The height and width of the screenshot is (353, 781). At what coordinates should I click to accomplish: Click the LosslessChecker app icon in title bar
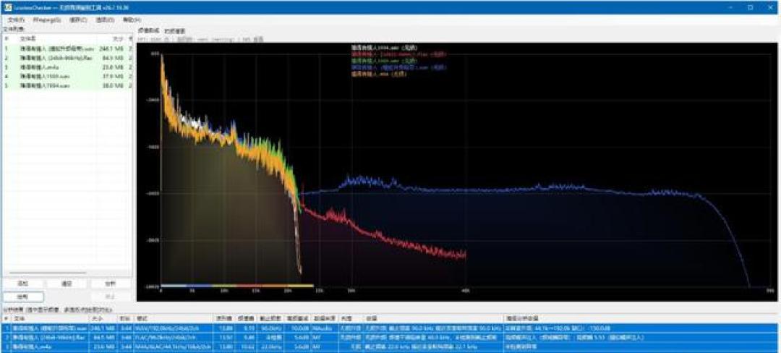coord(8,7)
